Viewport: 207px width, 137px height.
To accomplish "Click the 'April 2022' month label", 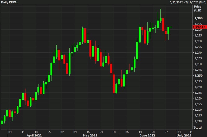I will click(34, 135).
